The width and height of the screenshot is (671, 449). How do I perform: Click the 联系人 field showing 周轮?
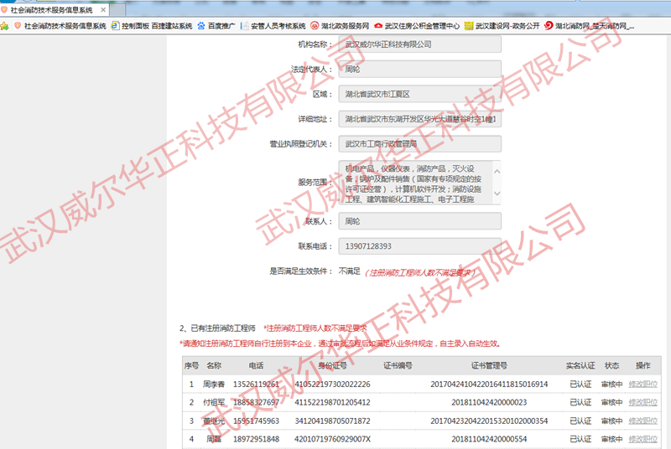coord(420,221)
